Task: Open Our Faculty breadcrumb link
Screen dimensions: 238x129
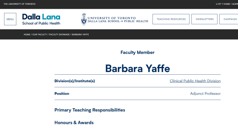Action: [x=39, y=35]
